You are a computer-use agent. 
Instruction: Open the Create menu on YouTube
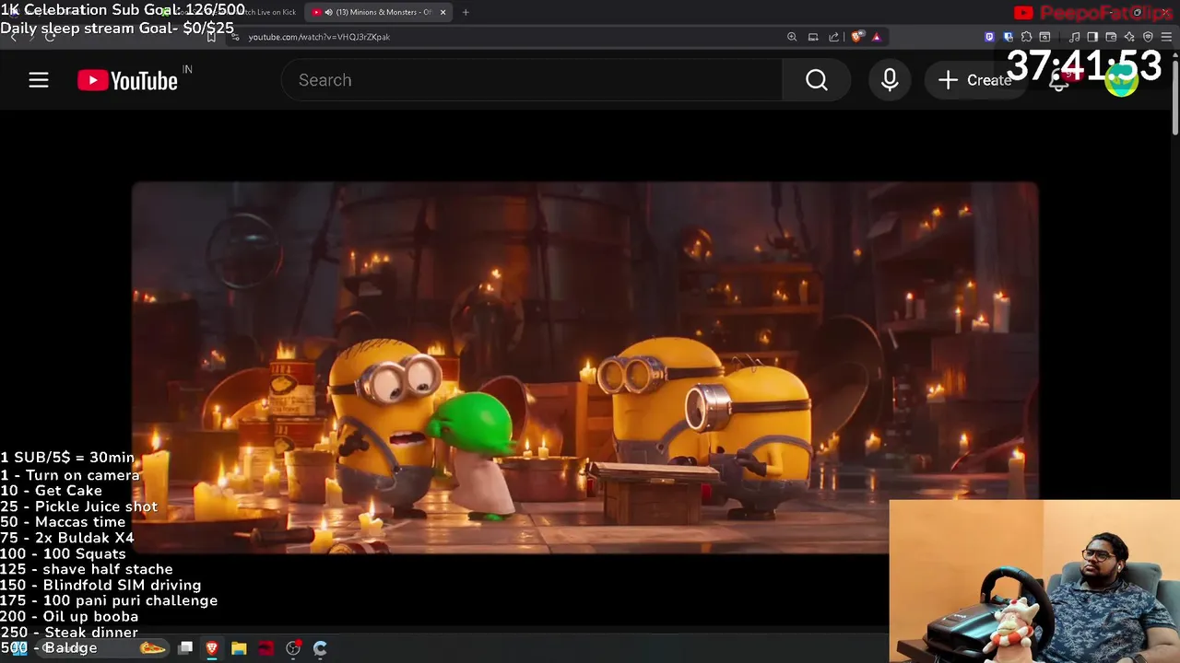pyautogui.click(x=975, y=80)
